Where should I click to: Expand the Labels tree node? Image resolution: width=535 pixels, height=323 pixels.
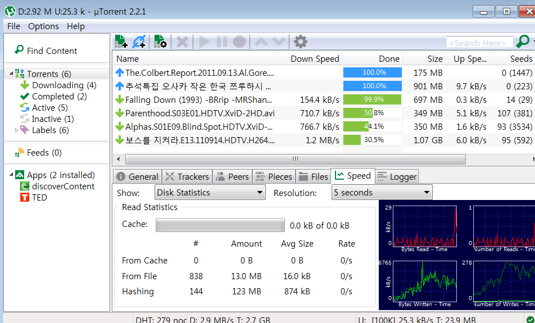click(x=16, y=130)
